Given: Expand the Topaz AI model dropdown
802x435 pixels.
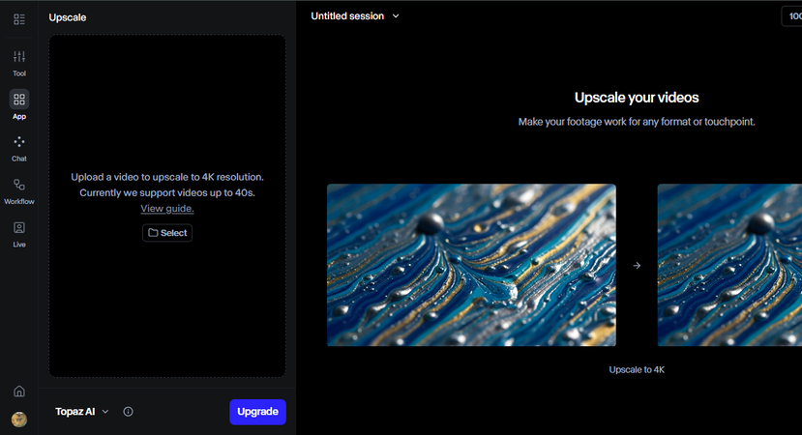Looking at the screenshot, I should [x=82, y=412].
